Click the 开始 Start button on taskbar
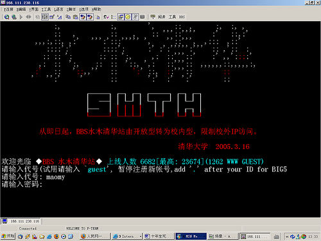Image resolution: width=321 pixels, height=241 pixels. (8, 236)
